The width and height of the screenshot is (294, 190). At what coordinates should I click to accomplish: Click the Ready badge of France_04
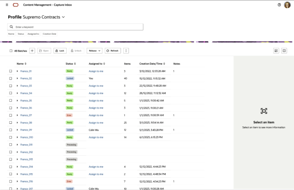70,93
